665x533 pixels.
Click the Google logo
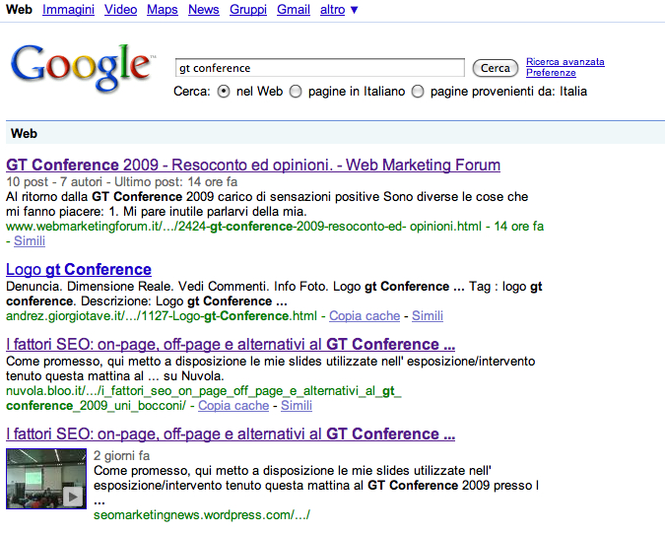point(83,68)
